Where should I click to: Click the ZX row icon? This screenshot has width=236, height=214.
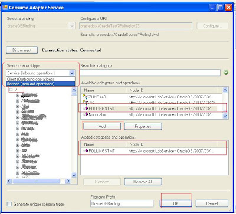click(x=85, y=103)
